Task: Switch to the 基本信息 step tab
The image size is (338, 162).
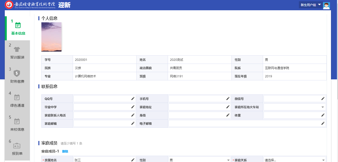Action: click(x=17, y=28)
